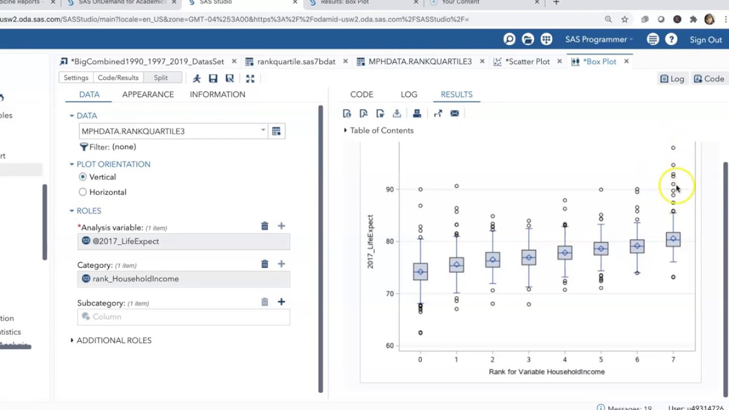Image resolution: width=729 pixels, height=410 pixels.
Task: Open the search icon in the SAS header
Action: pyautogui.click(x=510, y=39)
